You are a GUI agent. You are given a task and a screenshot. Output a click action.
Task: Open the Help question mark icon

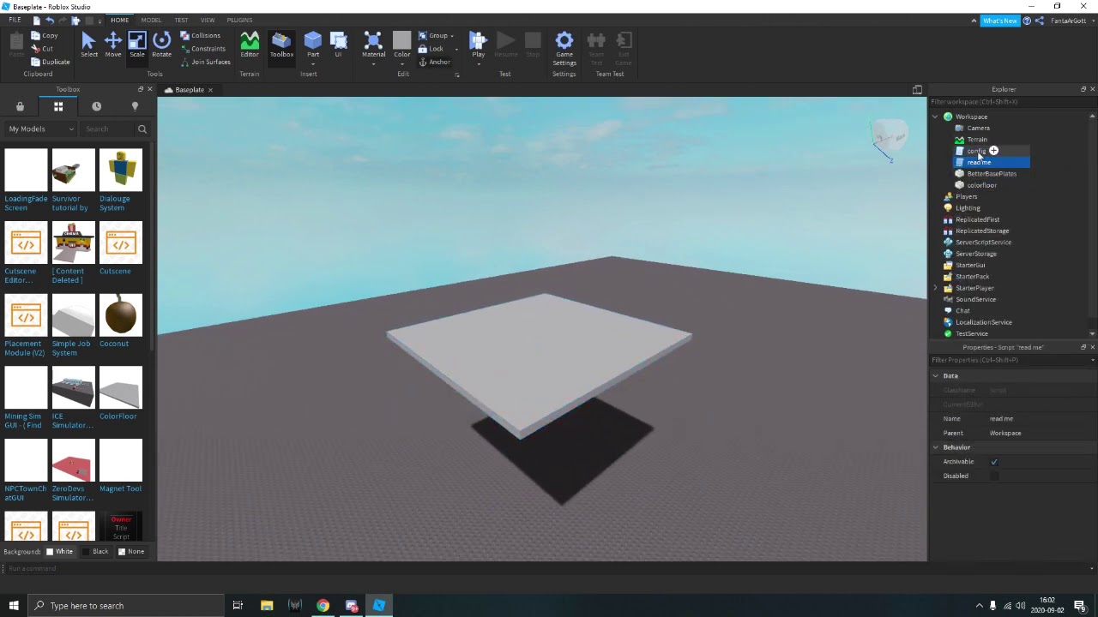[1027, 21]
